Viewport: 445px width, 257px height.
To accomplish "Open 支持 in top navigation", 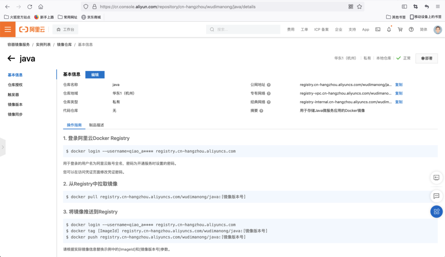I will point(352,30).
